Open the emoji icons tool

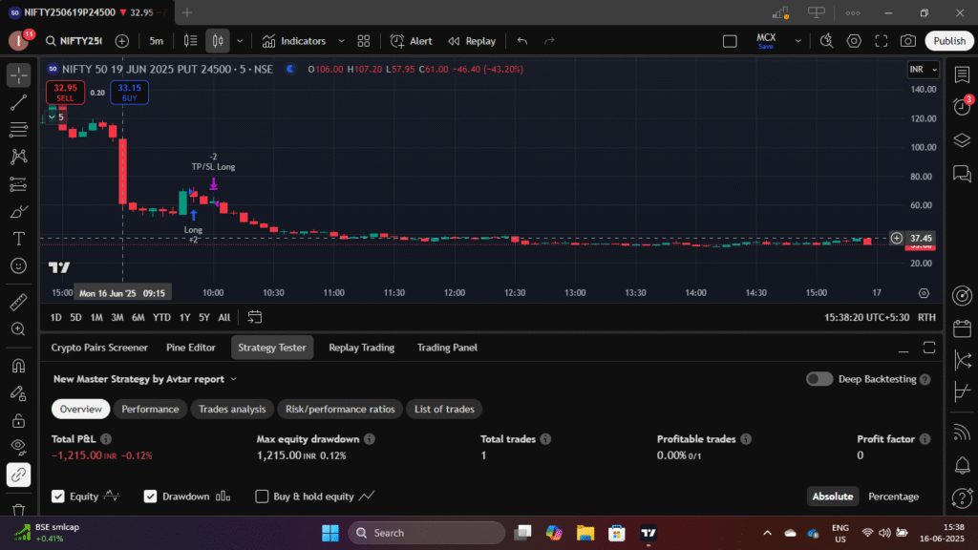pyautogui.click(x=19, y=266)
